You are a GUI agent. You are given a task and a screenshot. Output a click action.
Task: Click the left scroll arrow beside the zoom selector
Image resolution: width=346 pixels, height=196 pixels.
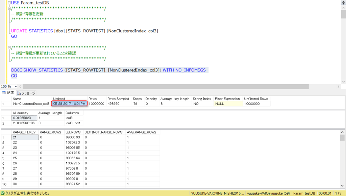(21, 87)
